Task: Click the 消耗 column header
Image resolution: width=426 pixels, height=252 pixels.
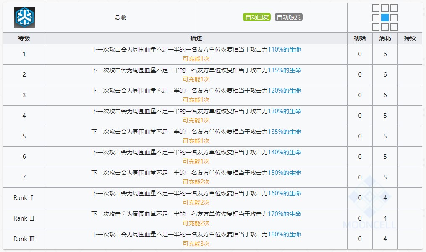Action: [x=385, y=38]
